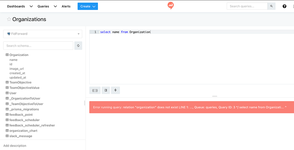Collapse the Organization table in schema
294x150 pixels.
[19, 55]
